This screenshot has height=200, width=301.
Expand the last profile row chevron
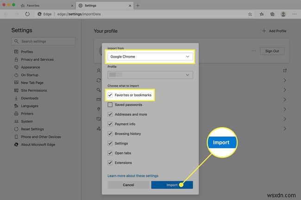[285, 128]
